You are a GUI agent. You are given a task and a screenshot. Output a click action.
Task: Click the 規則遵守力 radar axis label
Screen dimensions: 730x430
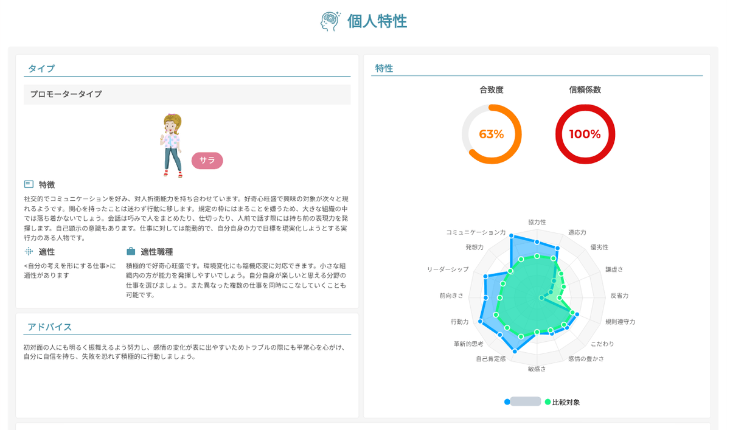coord(620,322)
